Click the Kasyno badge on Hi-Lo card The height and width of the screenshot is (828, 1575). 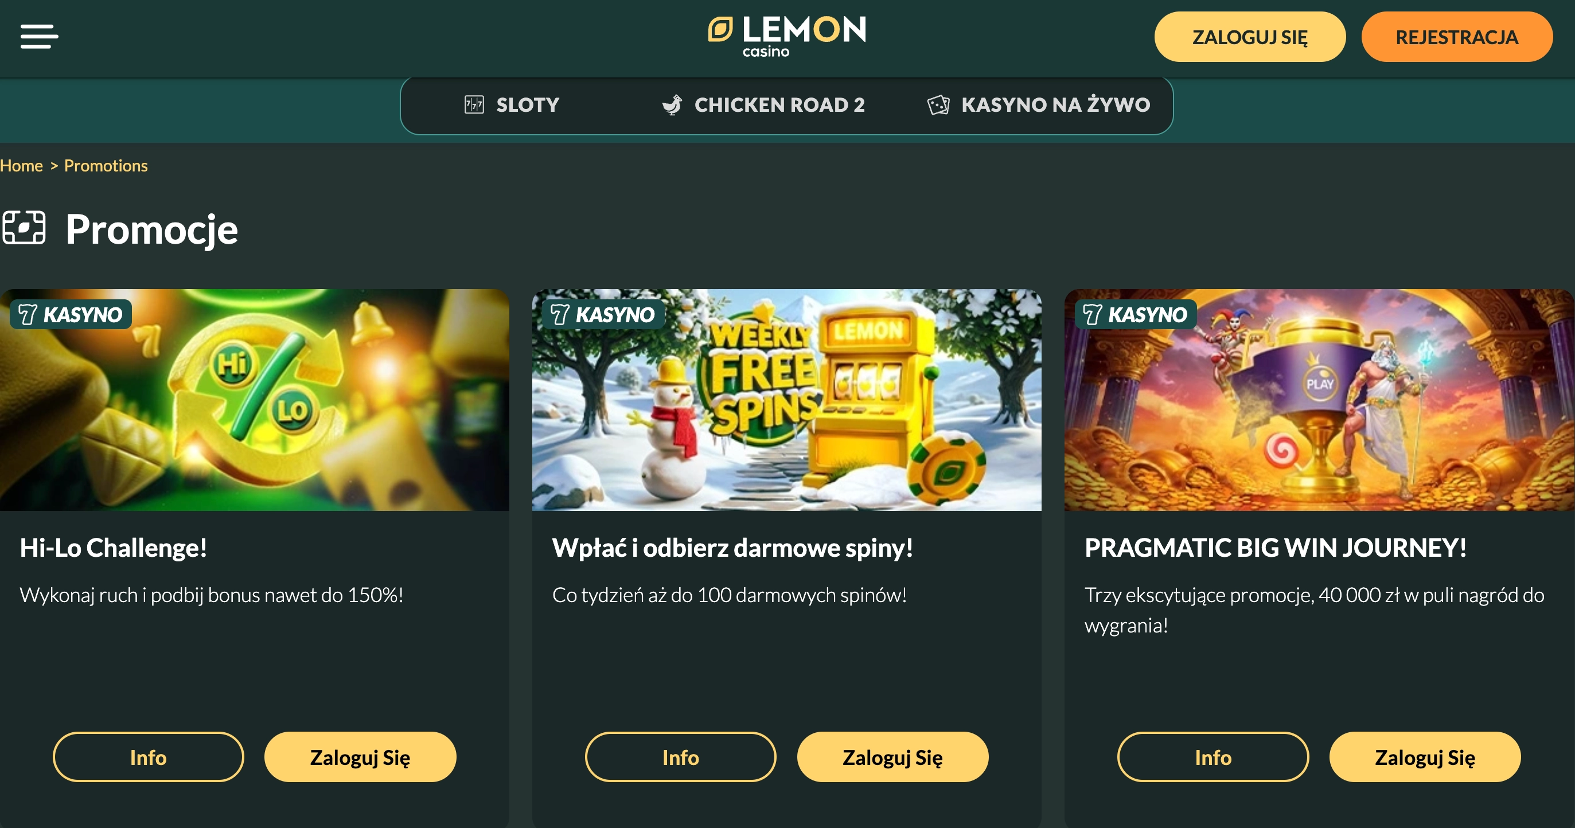pyautogui.click(x=71, y=314)
